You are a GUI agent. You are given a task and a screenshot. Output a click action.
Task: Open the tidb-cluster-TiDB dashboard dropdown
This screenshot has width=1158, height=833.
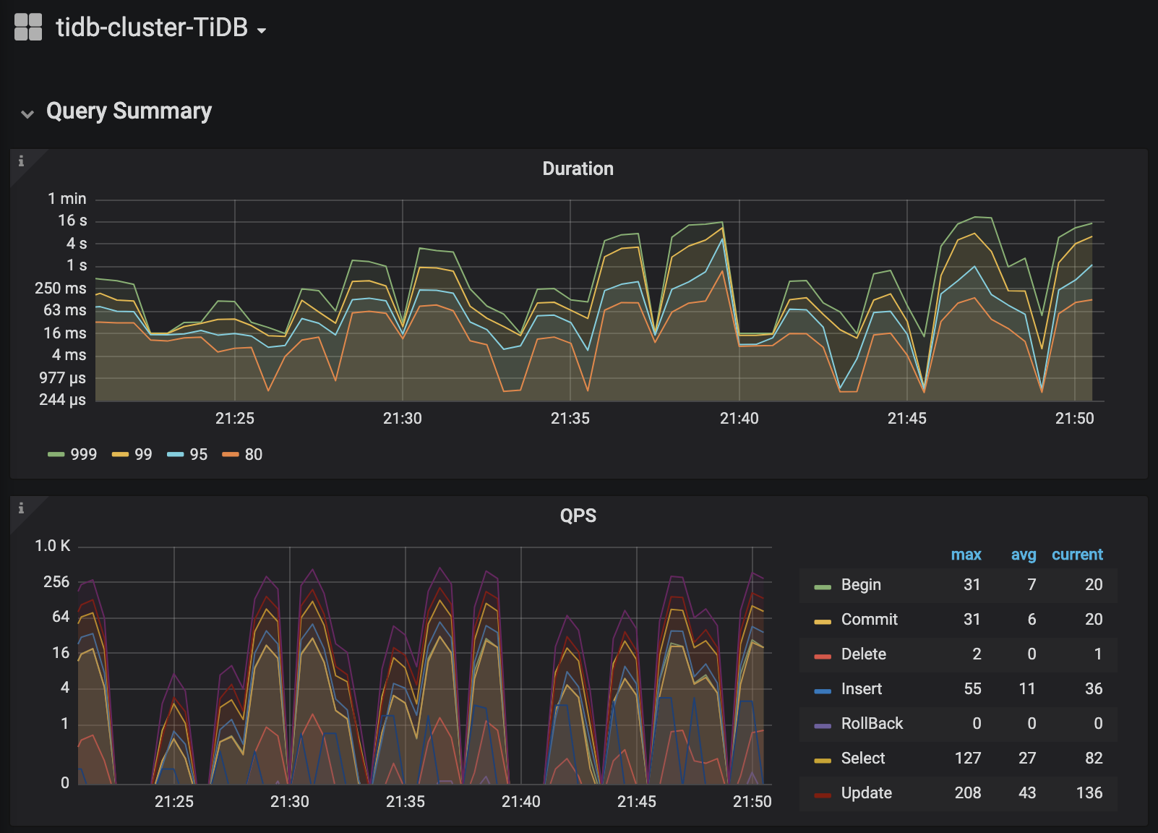[x=161, y=28]
